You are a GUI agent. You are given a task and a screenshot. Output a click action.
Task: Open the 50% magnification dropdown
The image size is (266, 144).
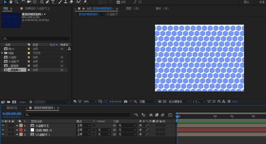point(90,101)
